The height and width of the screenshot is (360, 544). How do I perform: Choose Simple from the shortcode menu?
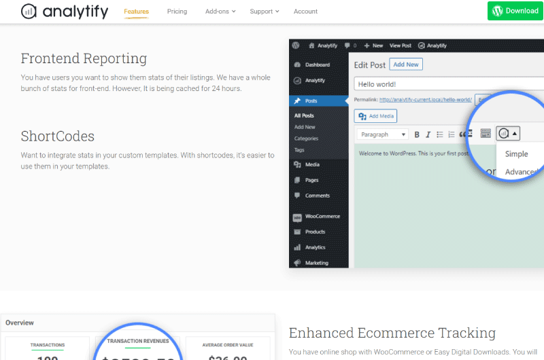click(517, 154)
